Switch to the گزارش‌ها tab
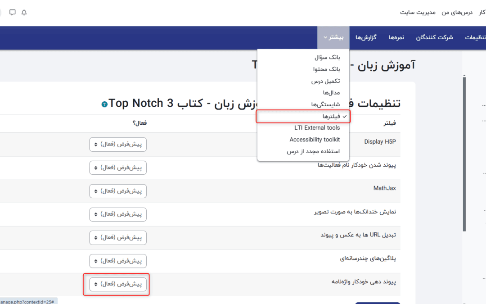This screenshot has width=486, height=304. coord(366,37)
